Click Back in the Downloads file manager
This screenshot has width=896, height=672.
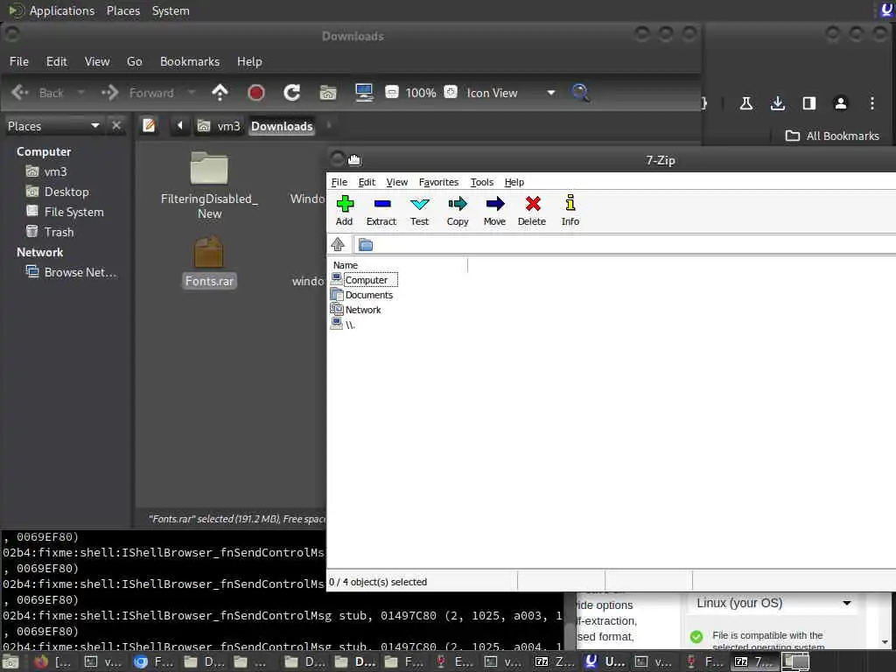38,93
